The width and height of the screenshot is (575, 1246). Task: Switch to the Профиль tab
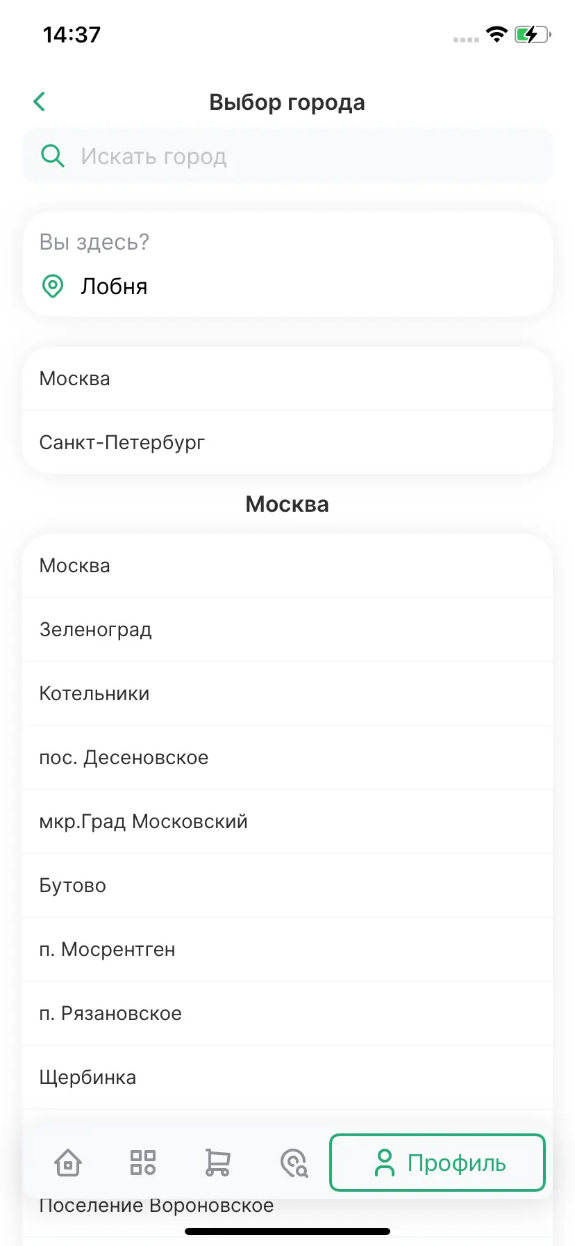coord(437,1163)
